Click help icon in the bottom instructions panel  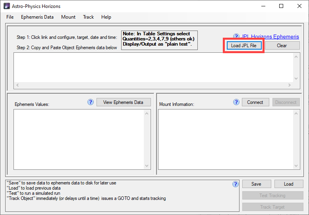click(x=236, y=184)
